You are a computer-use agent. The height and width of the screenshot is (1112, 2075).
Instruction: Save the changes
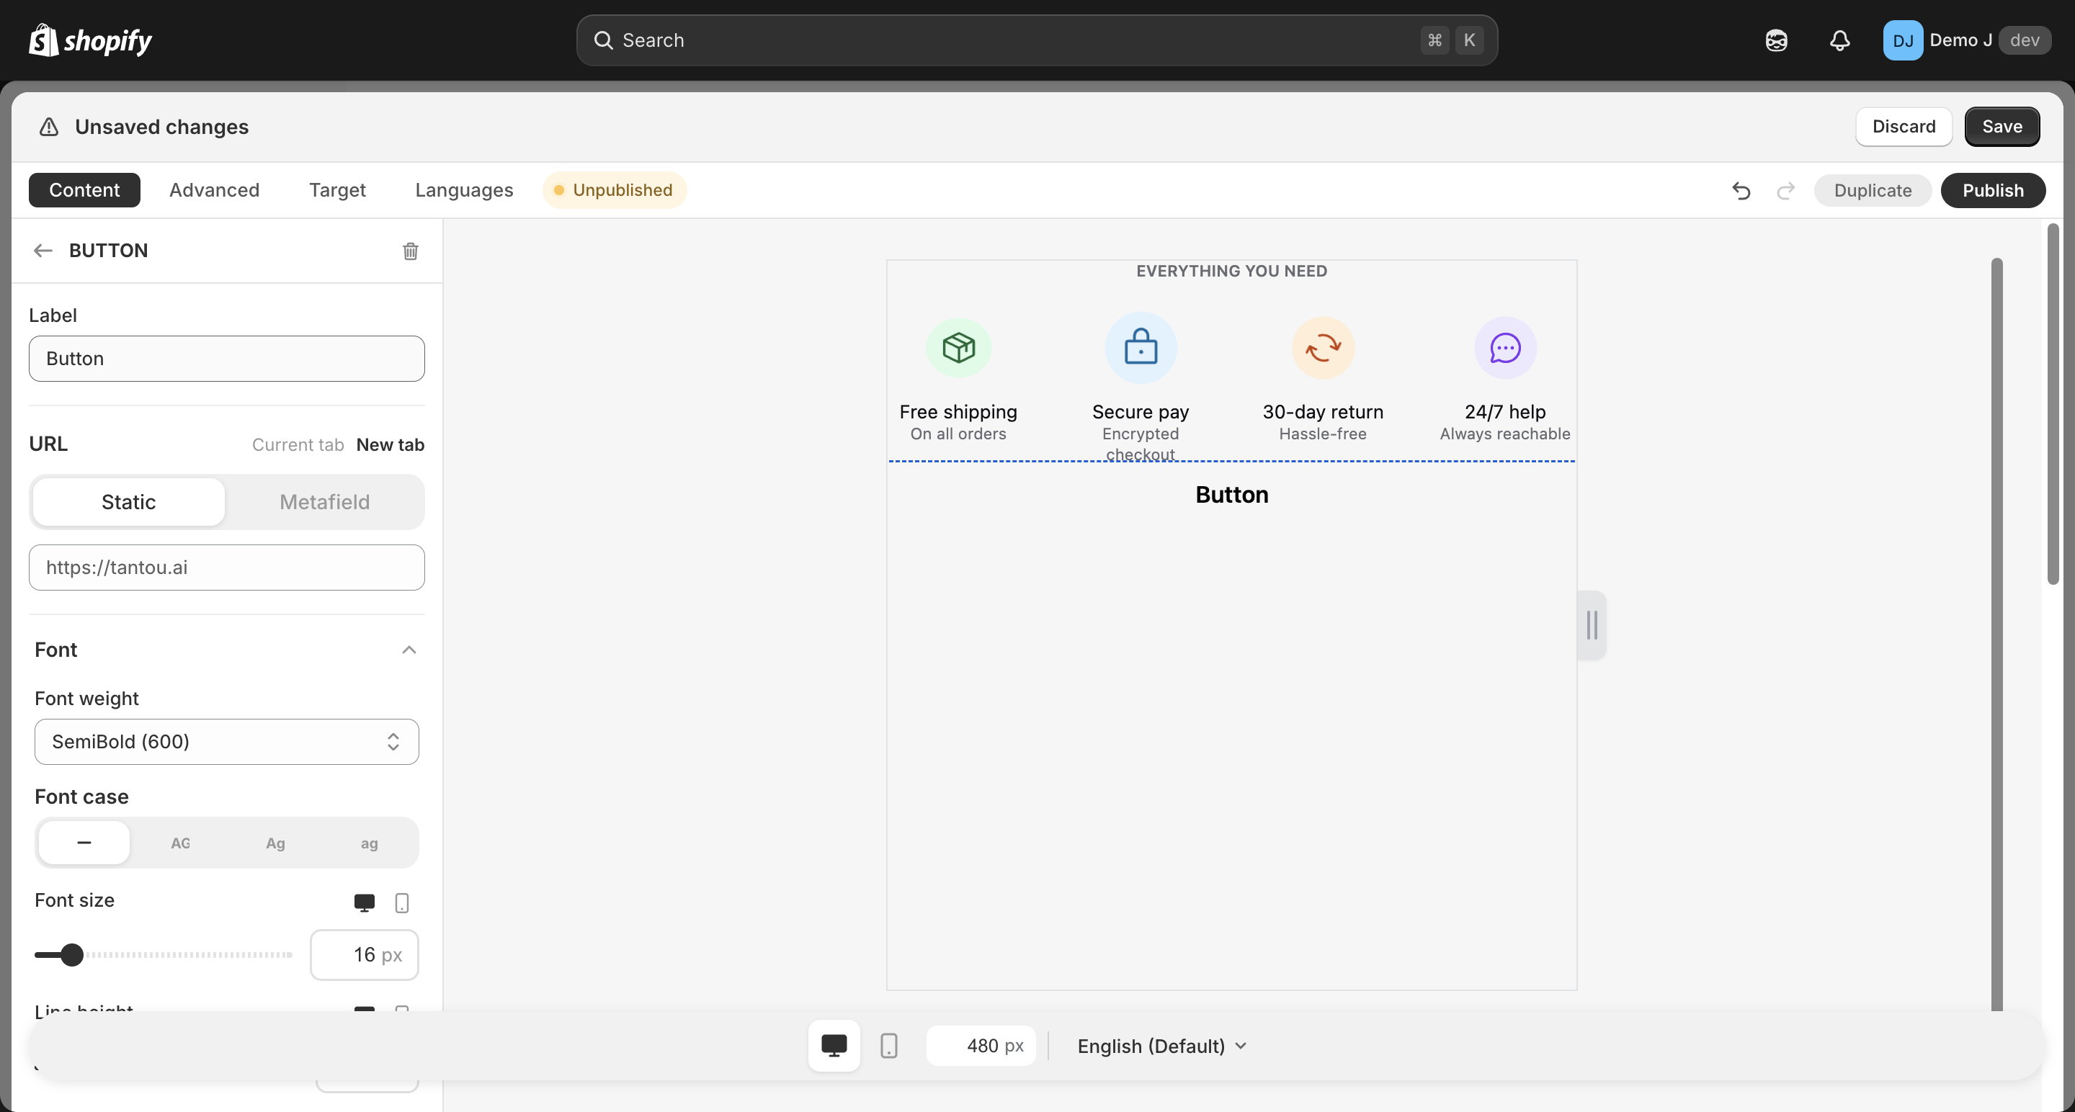tap(2002, 127)
